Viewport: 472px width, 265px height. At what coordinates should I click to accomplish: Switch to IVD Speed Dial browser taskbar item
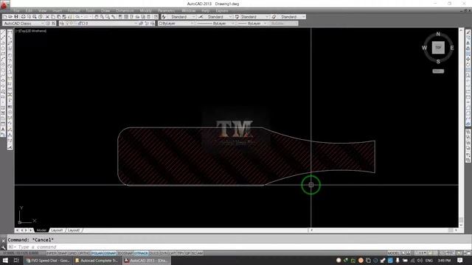[x=47, y=261]
